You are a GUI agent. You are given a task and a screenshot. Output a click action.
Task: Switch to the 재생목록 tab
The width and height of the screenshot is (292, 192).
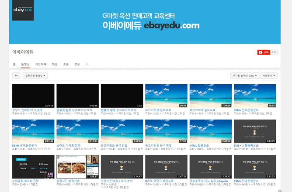[41, 64]
